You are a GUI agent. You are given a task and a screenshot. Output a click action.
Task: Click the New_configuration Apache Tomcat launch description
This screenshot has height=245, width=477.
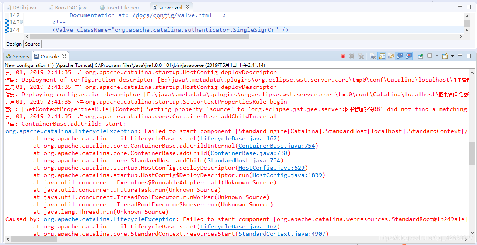(x=135, y=65)
